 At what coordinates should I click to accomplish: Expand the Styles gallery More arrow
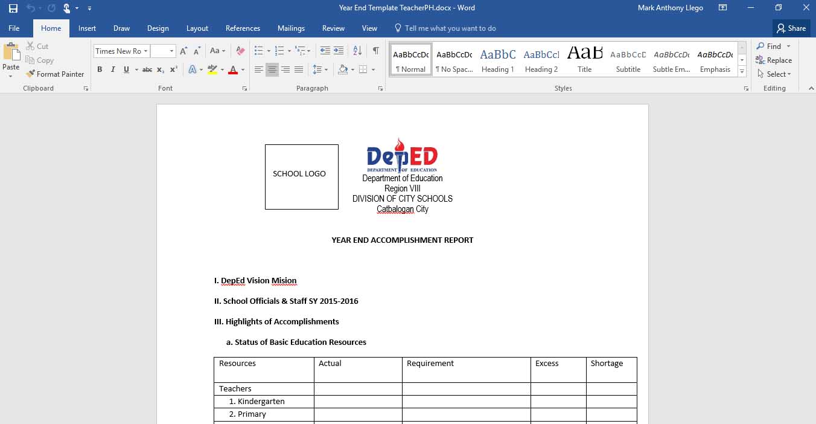742,72
